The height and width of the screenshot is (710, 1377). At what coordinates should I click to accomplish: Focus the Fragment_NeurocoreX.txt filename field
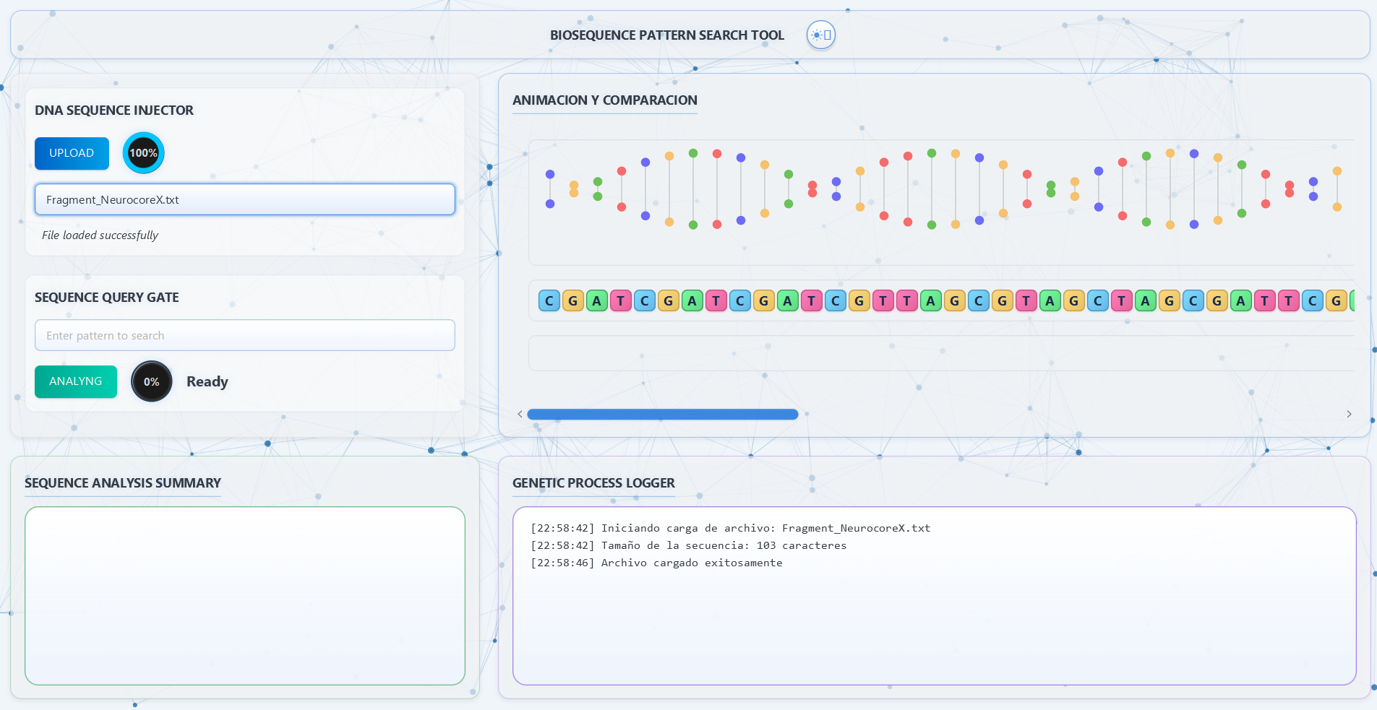pyautogui.click(x=245, y=199)
